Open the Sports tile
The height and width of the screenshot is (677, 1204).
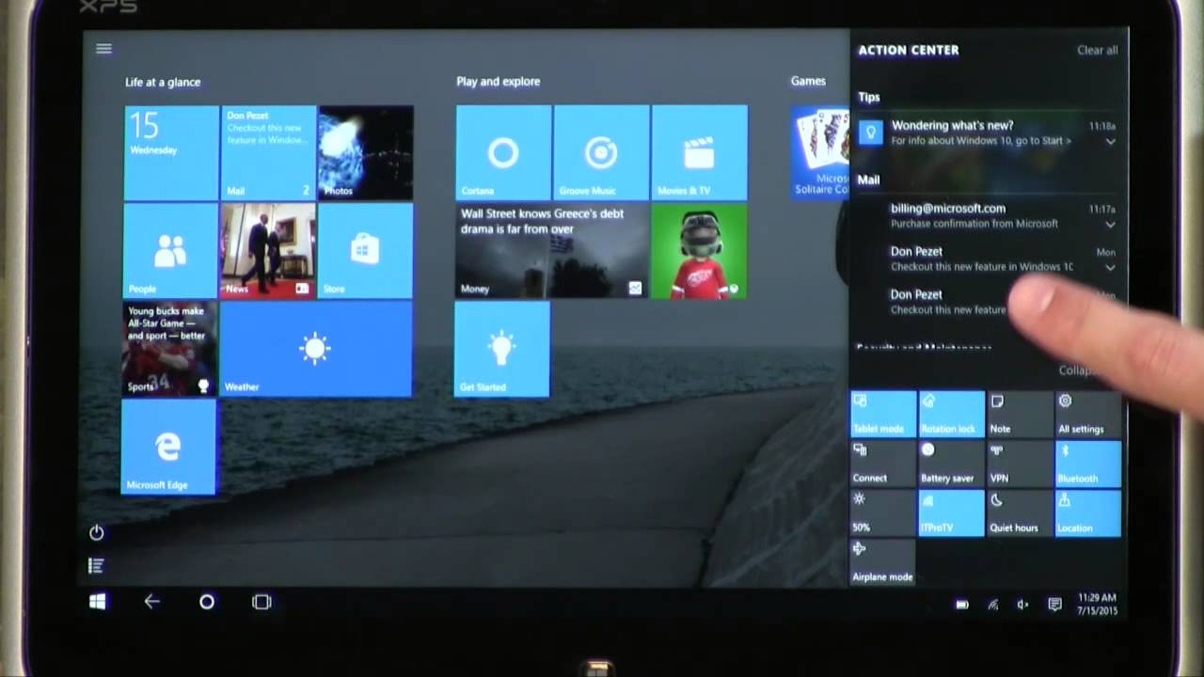[169, 348]
